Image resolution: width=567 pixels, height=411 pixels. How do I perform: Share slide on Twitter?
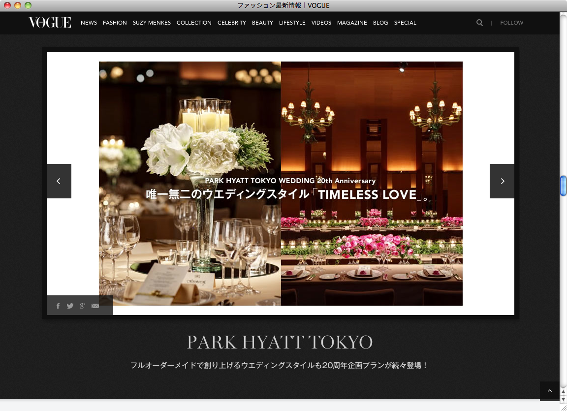coord(70,306)
